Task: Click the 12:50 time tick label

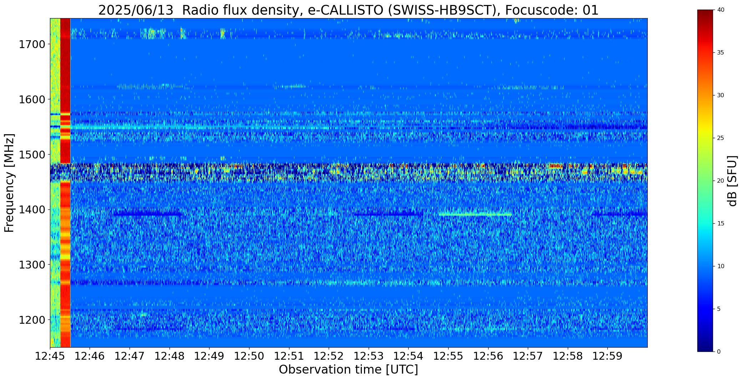Action: [x=249, y=356]
